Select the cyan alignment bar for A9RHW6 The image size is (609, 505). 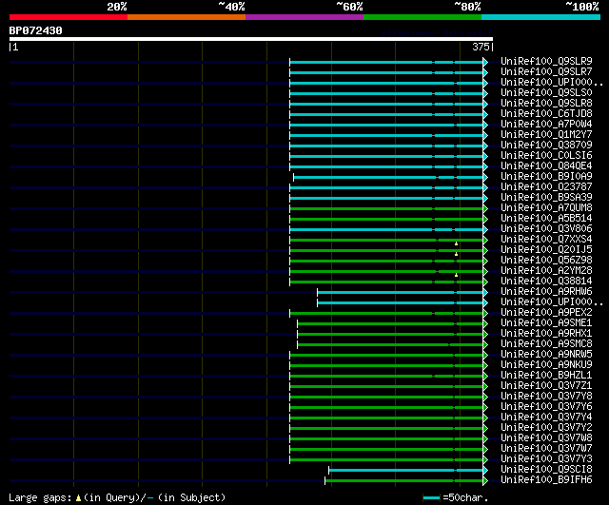pos(400,292)
